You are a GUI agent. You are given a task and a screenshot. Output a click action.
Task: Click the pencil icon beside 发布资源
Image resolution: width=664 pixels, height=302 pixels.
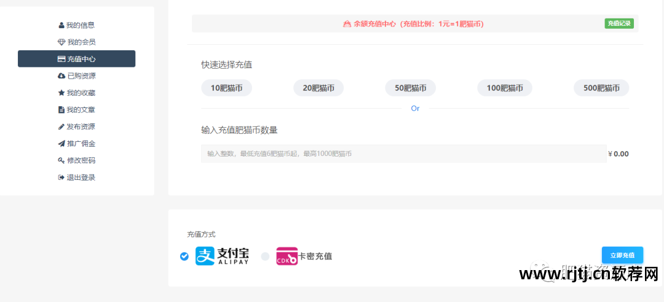pyautogui.click(x=61, y=126)
